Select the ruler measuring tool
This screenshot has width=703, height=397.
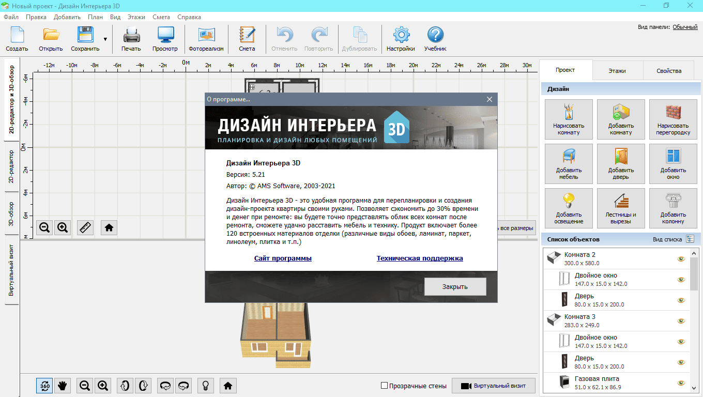[x=85, y=227]
